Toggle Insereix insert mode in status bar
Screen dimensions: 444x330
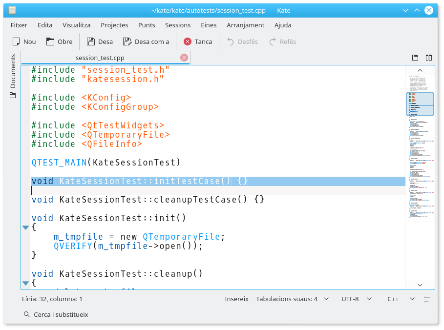point(236,299)
